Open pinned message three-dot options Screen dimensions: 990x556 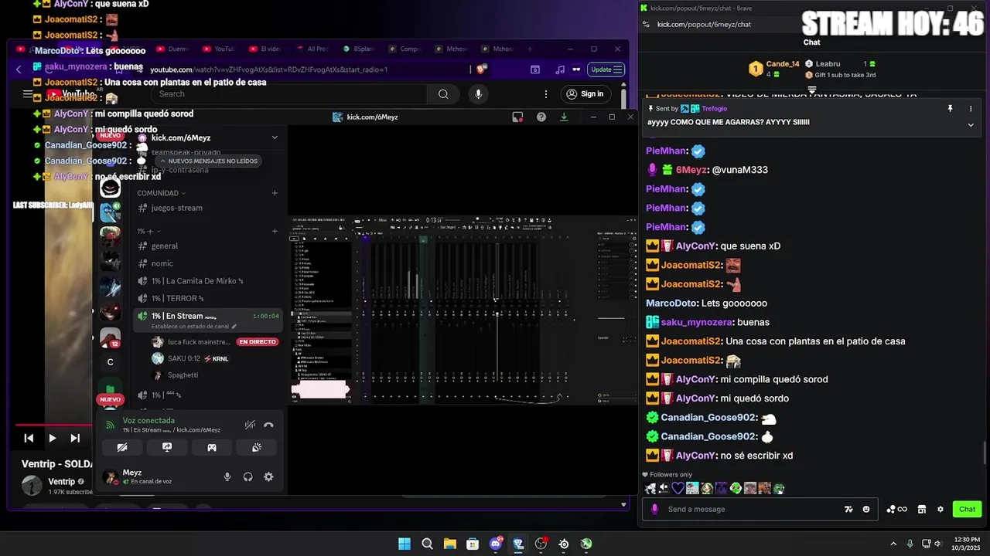coord(971,109)
